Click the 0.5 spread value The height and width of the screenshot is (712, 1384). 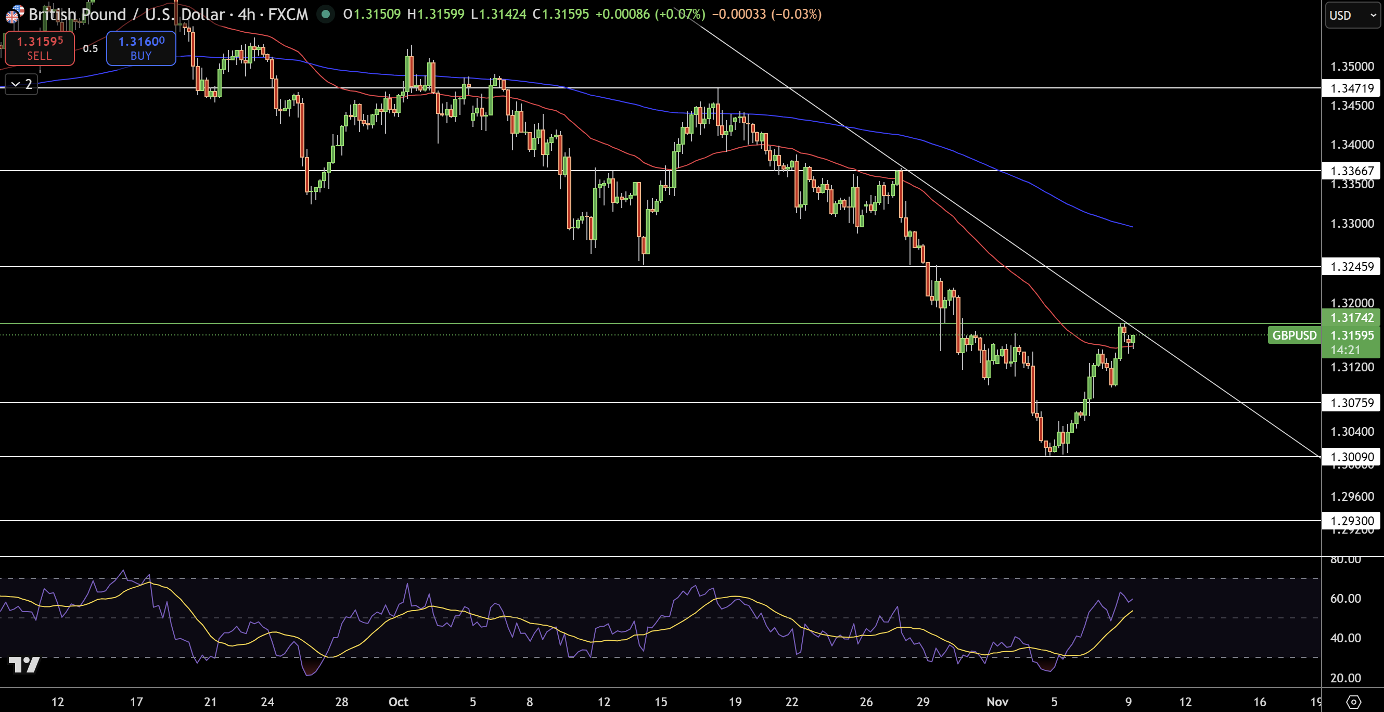90,48
